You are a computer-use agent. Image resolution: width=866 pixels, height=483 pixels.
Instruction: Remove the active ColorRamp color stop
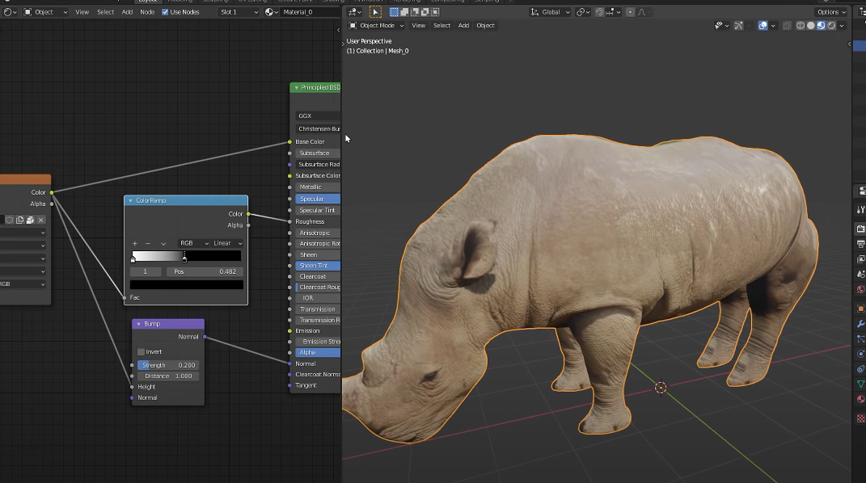pyautogui.click(x=147, y=243)
